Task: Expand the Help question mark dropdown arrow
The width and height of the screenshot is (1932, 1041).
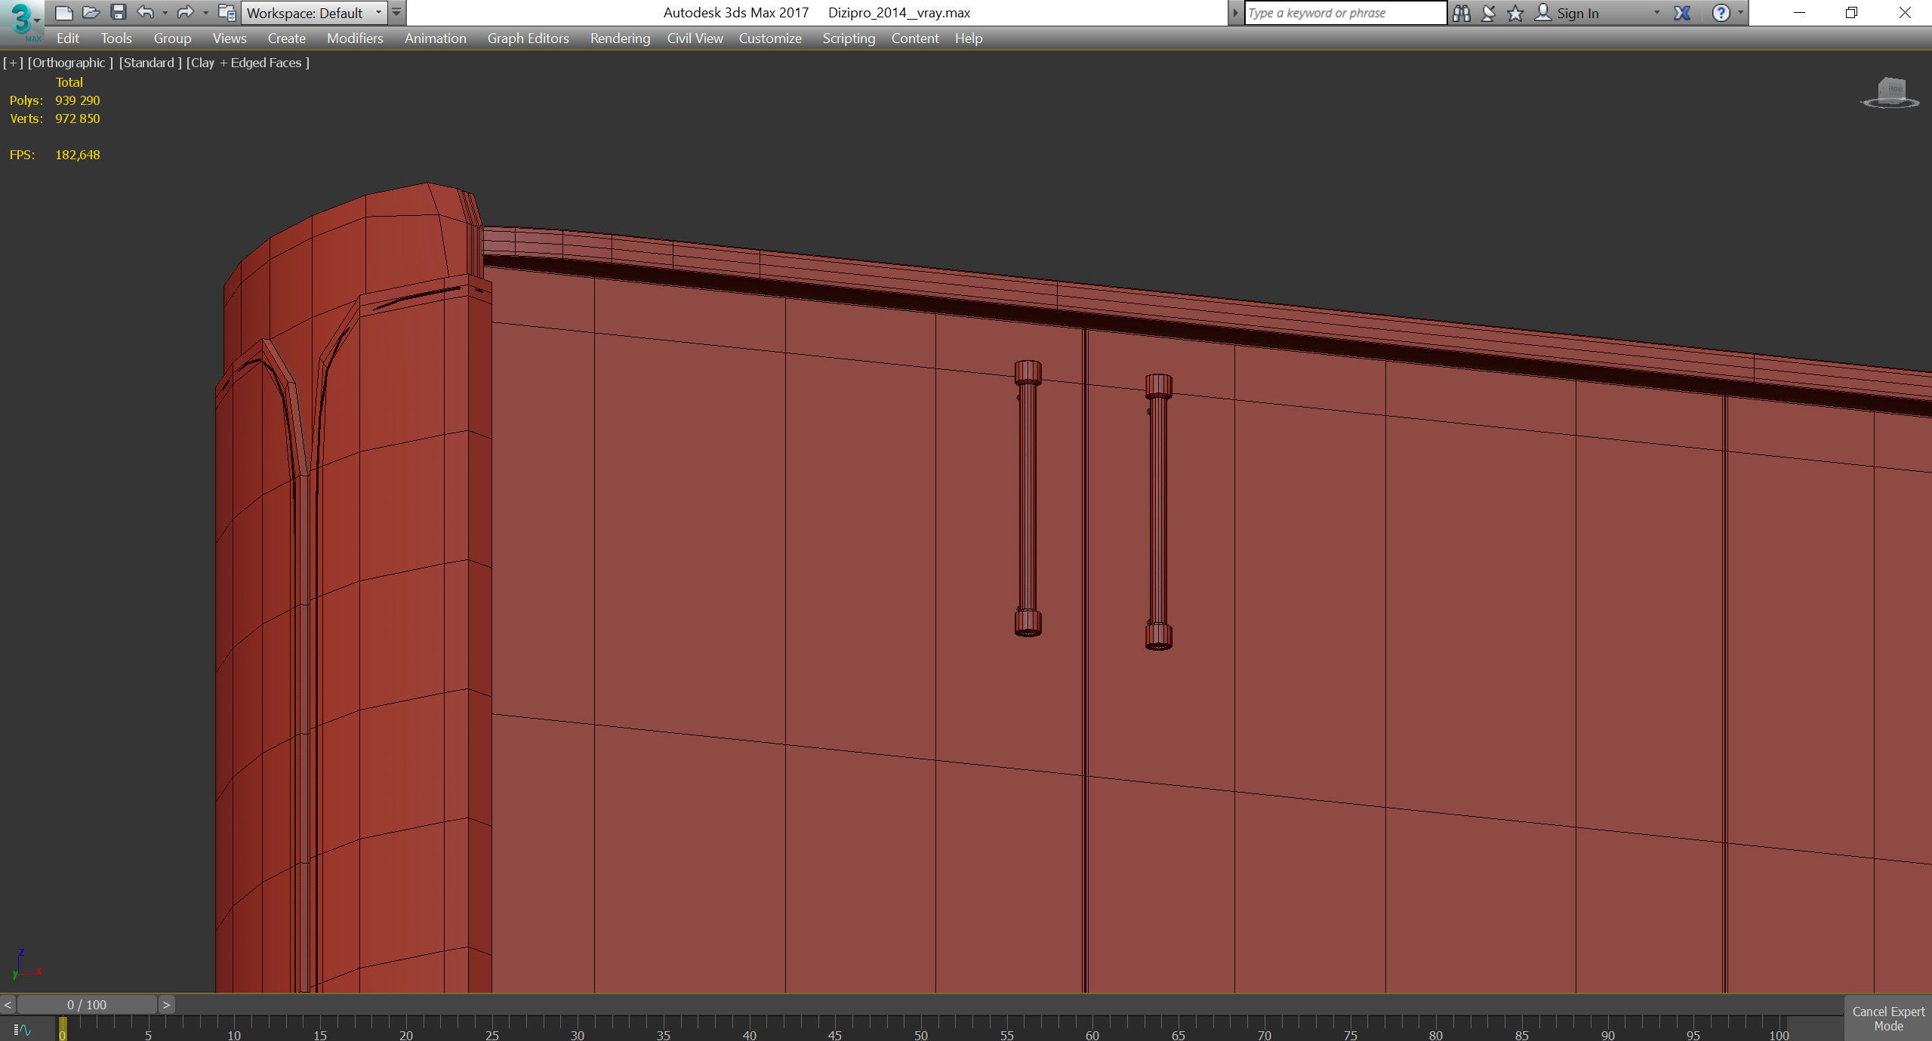Action: click(1741, 13)
